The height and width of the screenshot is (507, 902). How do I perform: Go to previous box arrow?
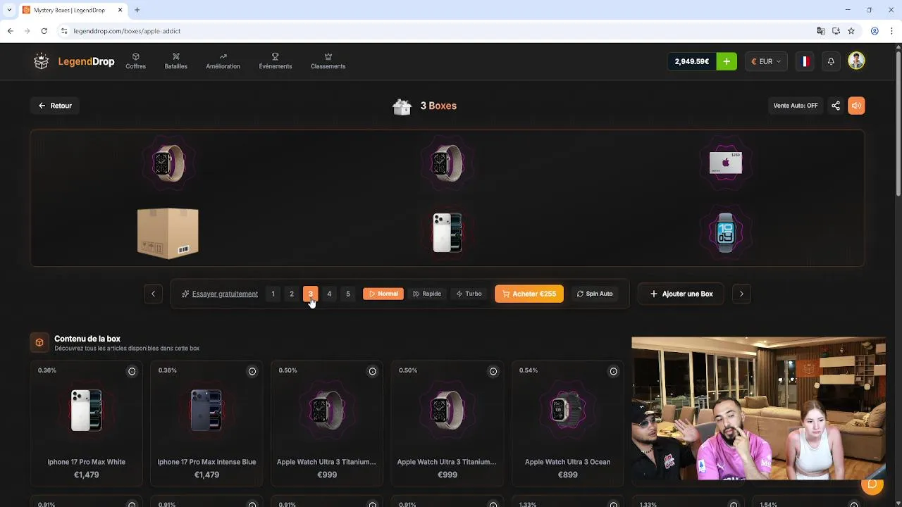pos(153,294)
